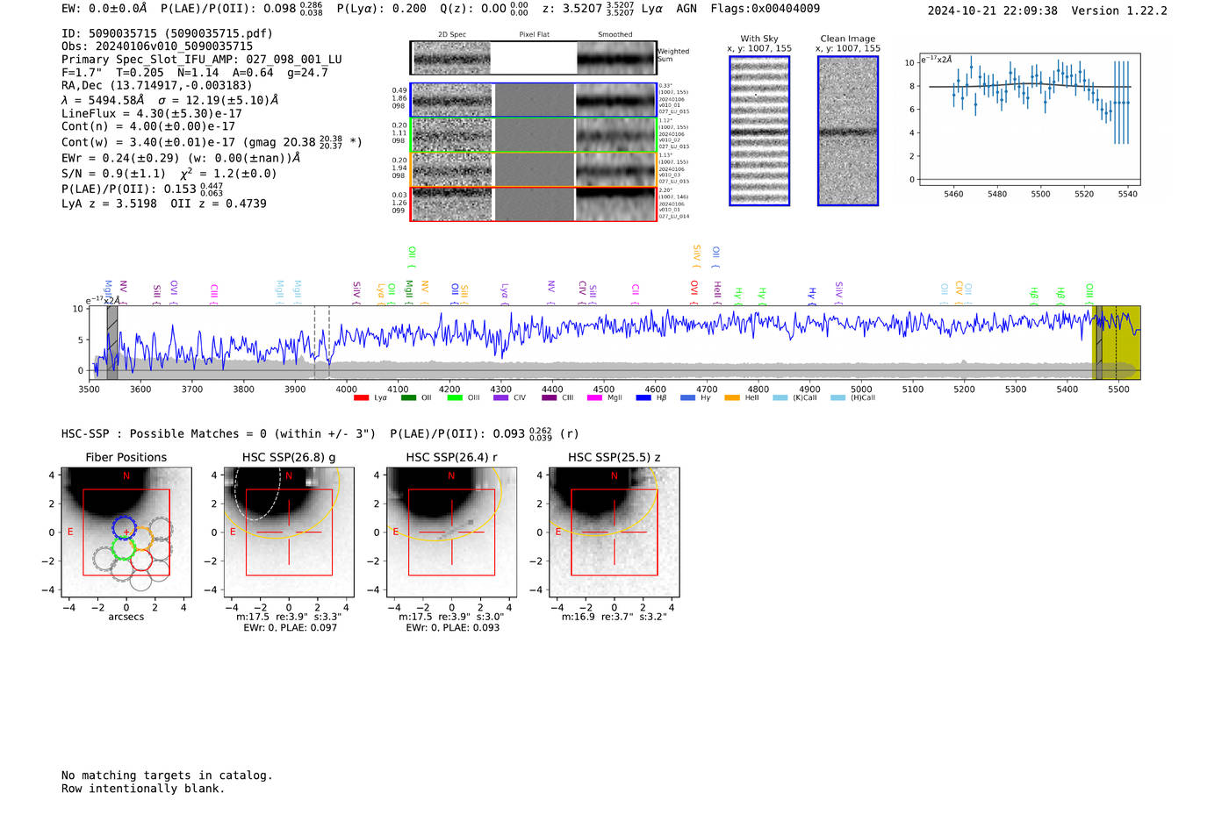This screenshot has height=836, width=1229.
Task: Click the Weighted Sum Smoothed cutout
Action: pos(616,58)
